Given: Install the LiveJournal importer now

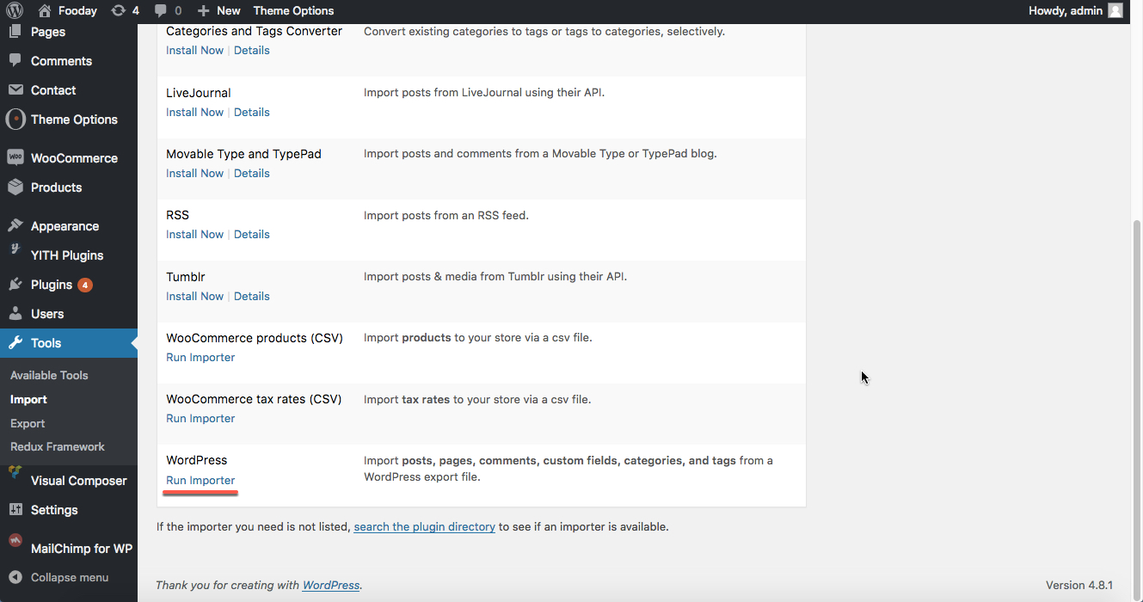Looking at the screenshot, I should tap(194, 112).
